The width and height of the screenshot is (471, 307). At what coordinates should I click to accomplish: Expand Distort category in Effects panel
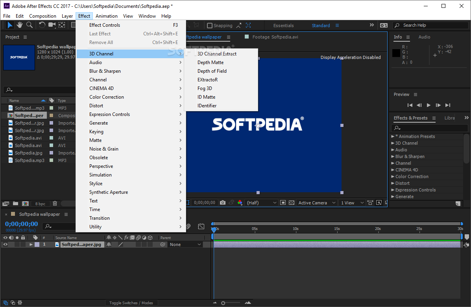393,183
